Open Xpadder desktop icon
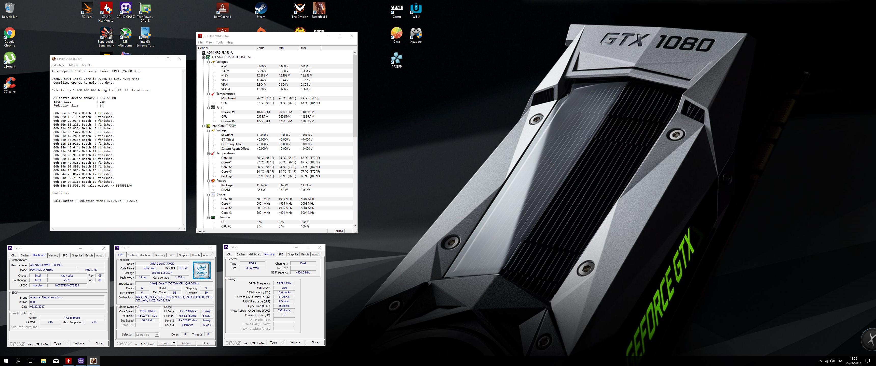Viewport: 876px width, 366px height. (x=416, y=35)
